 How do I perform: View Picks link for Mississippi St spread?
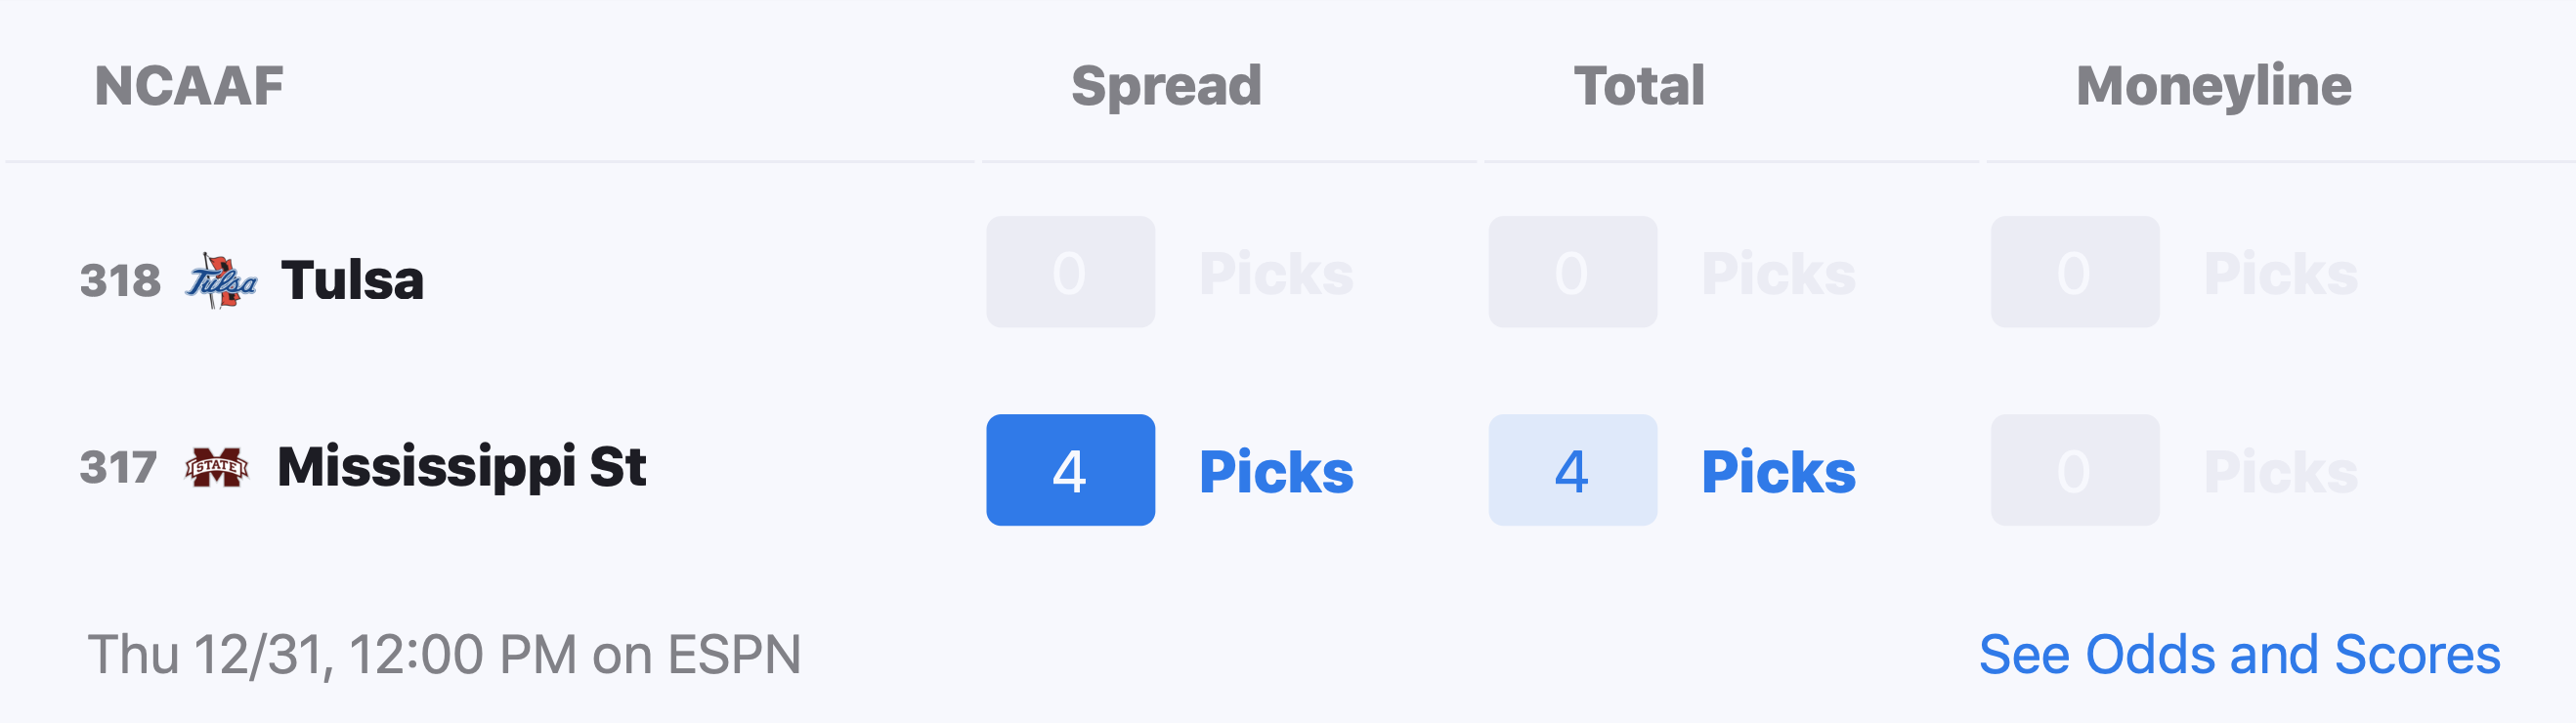tap(1276, 472)
